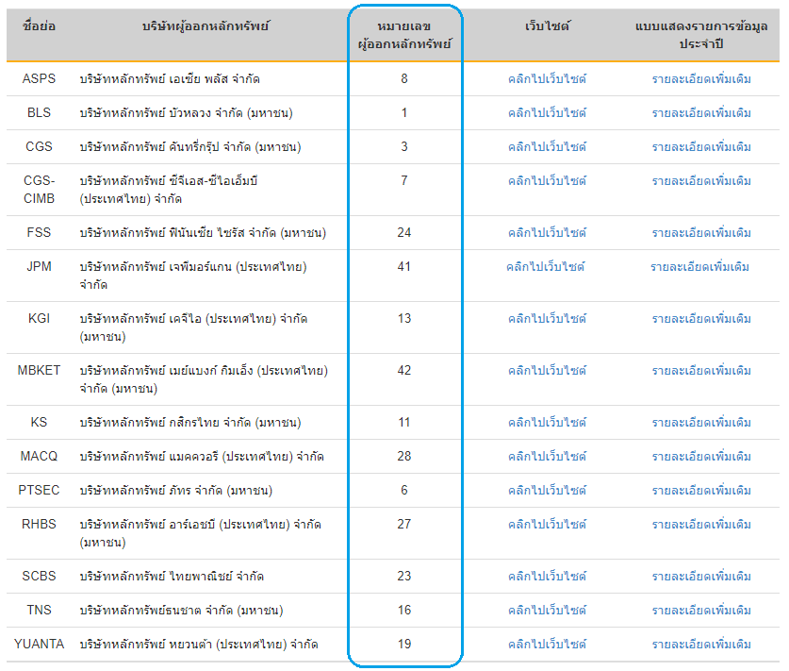Open website link for MBKET row
789x671 pixels.
[x=547, y=371]
